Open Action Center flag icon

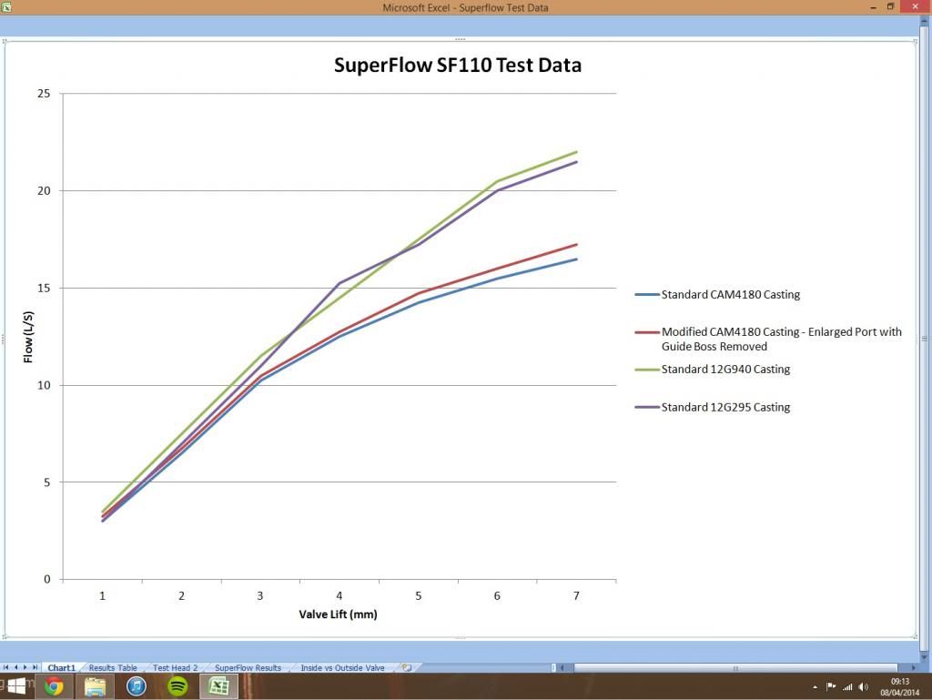tap(831, 687)
